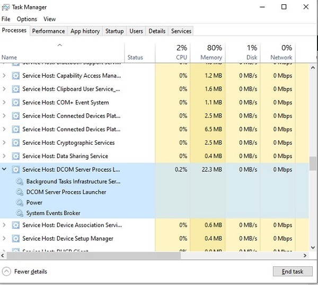Viewport: 318px width, 285px height.
Task: Open the File menu
Action: pos(6,19)
